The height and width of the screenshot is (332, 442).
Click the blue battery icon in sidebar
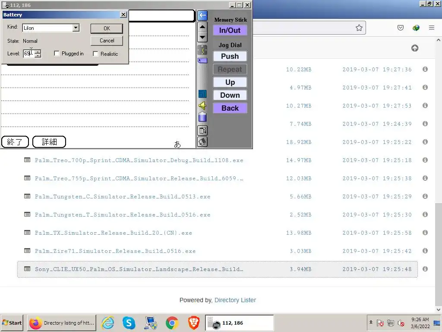pos(202,117)
